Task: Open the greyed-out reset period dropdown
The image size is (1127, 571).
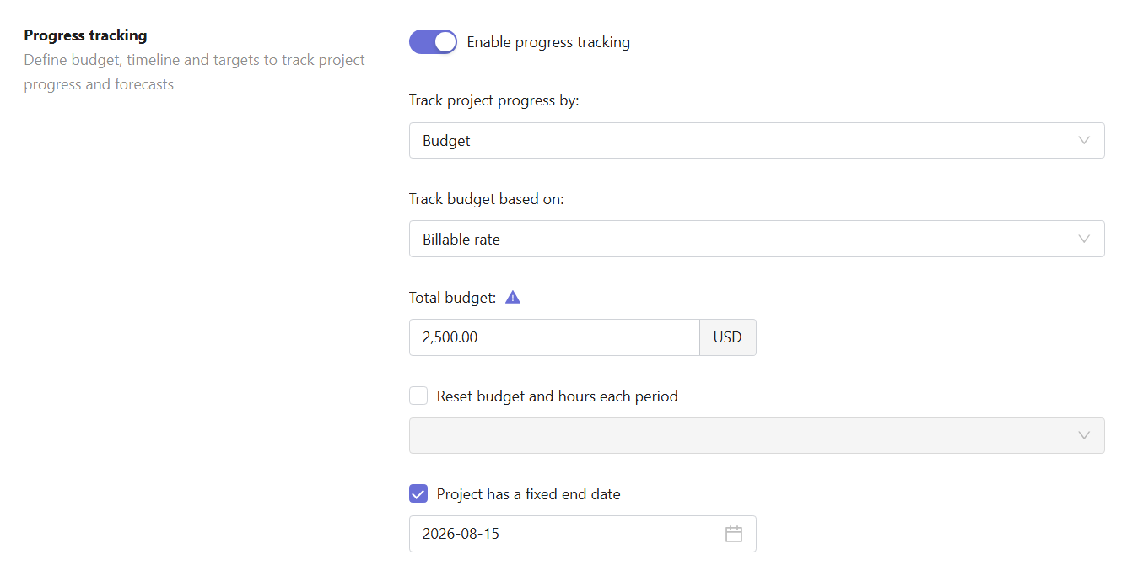Action: point(757,435)
